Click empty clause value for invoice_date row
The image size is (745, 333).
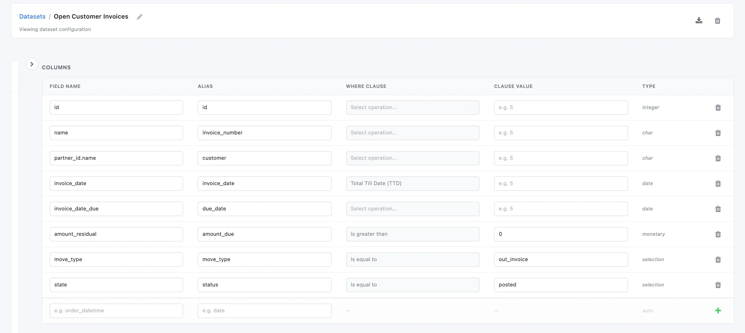561,184
